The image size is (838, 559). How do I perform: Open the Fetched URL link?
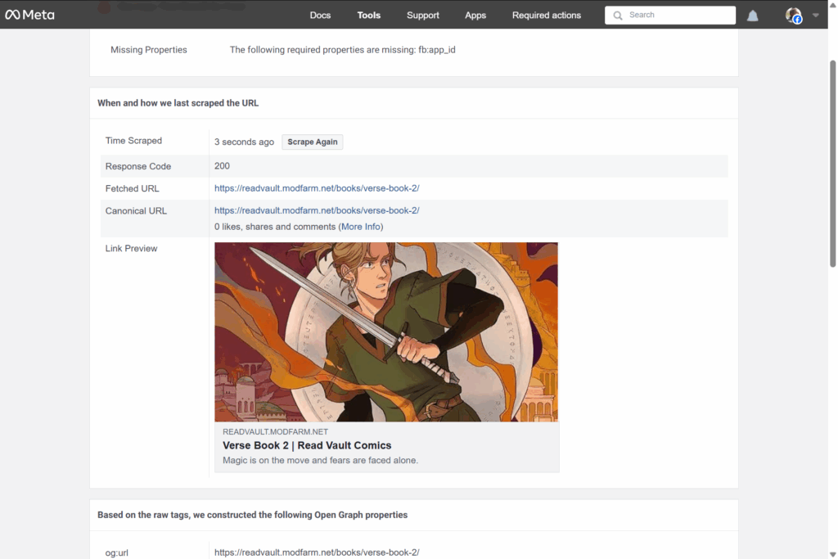(317, 188)
